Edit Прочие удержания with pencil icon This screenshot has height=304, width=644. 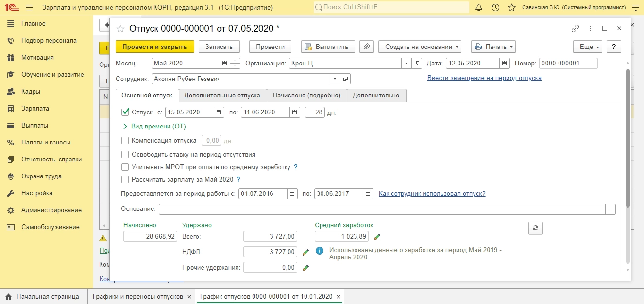tap(305, 268)
